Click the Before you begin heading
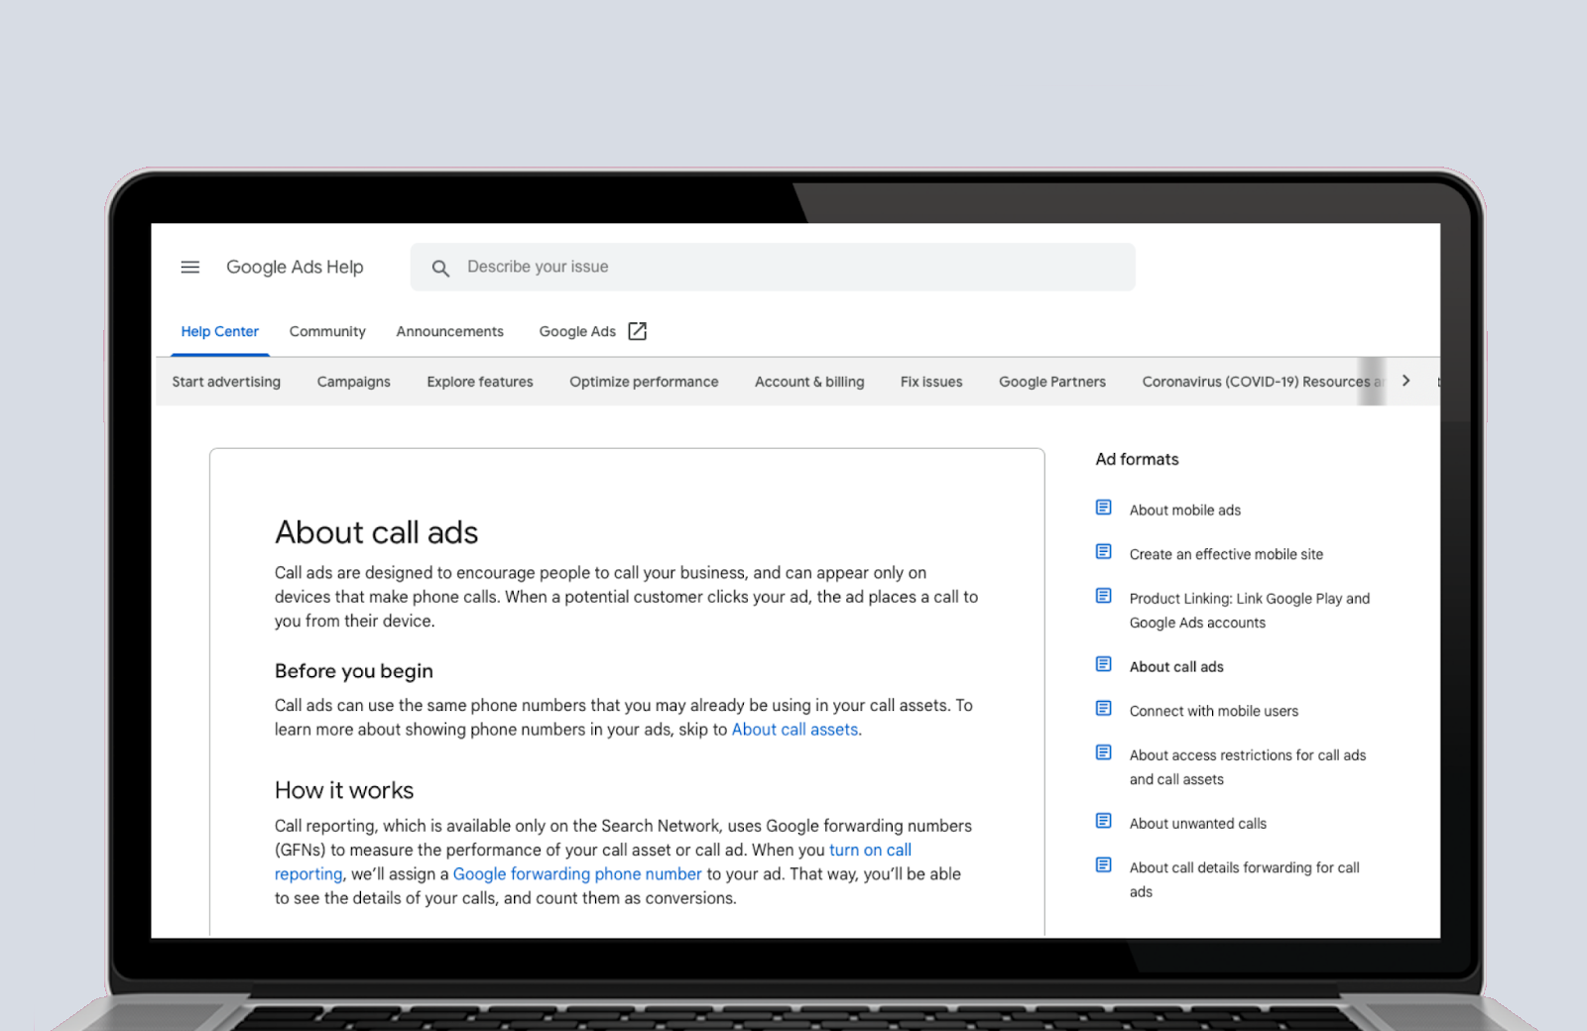Viewport: 1587px width, 1031px height. (354, 671)
